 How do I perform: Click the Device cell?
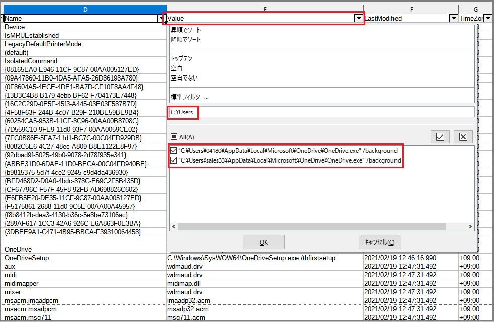coord(85,27)
